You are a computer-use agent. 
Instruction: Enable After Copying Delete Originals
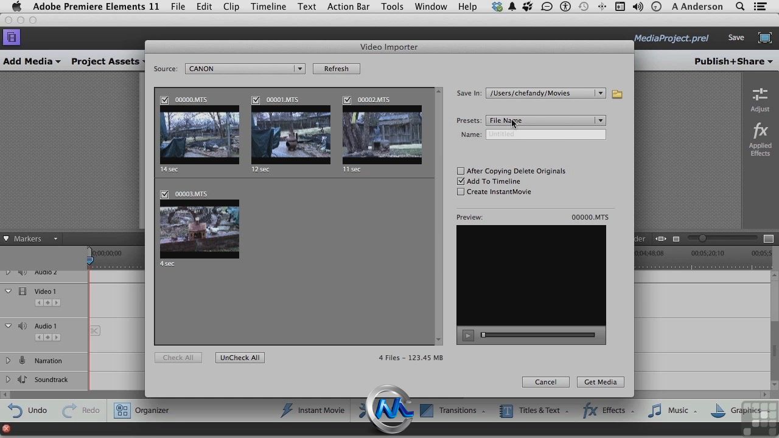(461, 171)
